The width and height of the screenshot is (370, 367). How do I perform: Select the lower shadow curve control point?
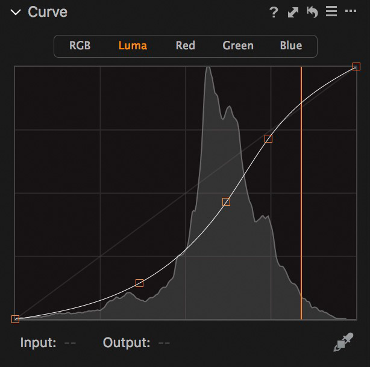coord(139,283)
